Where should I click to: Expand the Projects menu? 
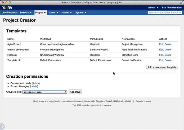[x=26, y=13]
